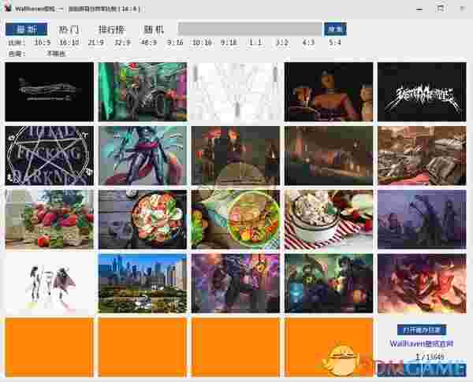Open the two sketched figures on white wallpaper
This screenshot has height=382, width=473.
pyautogui.click(x=50, y=283)
